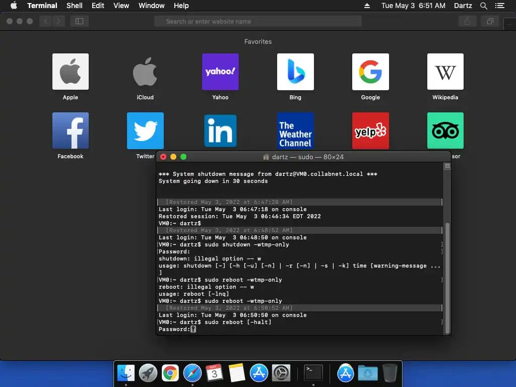Open the Yelp favorite tile
The height and width of the screenshot is (387, 516).
pyautogui.click(x=370, y=131)
